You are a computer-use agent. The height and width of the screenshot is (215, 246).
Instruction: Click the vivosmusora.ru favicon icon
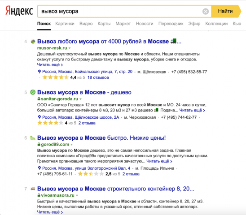[33, 189]
